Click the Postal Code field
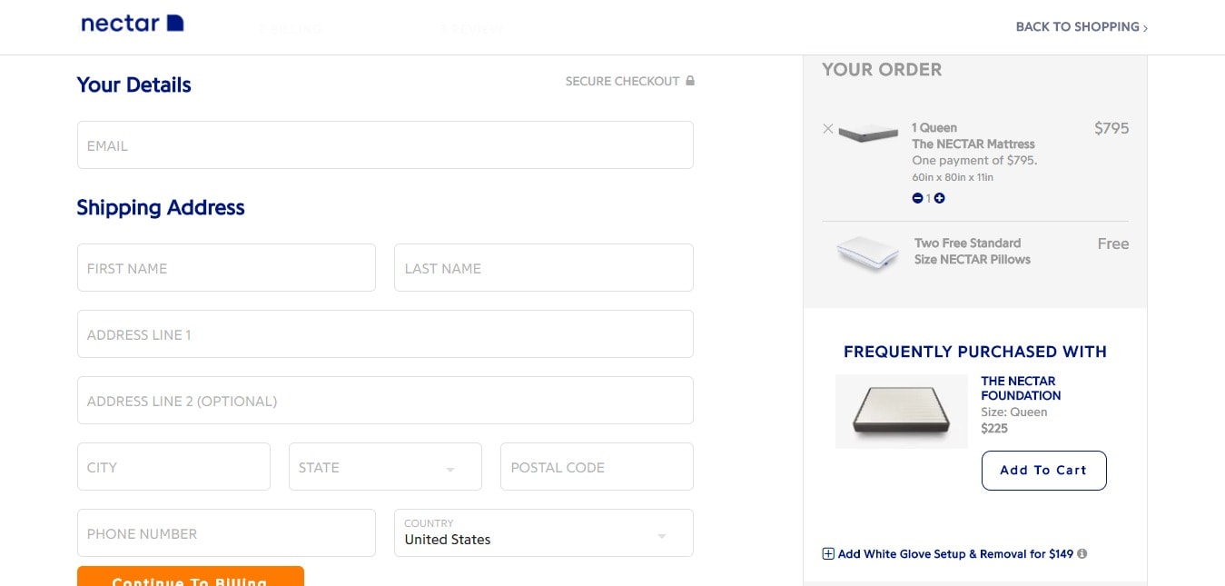Screen dimensions: 1225x586 (x=597, y=467)
